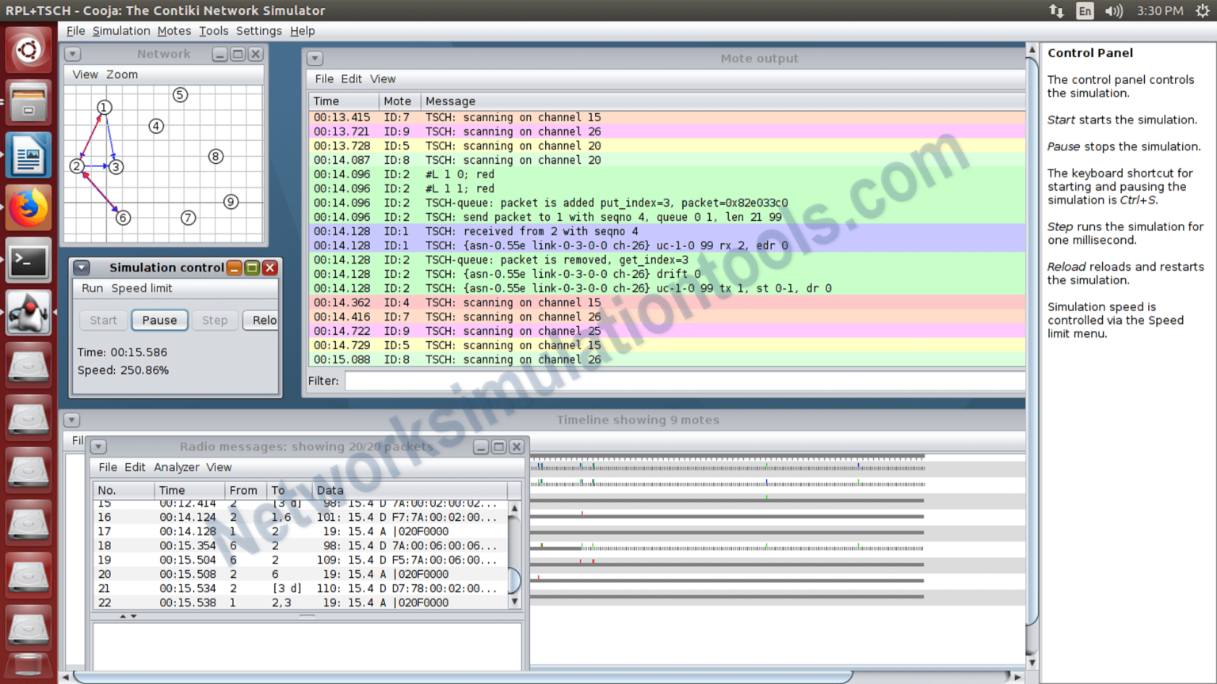Open Firefox from the Ubuntu dock

[28, 208]
